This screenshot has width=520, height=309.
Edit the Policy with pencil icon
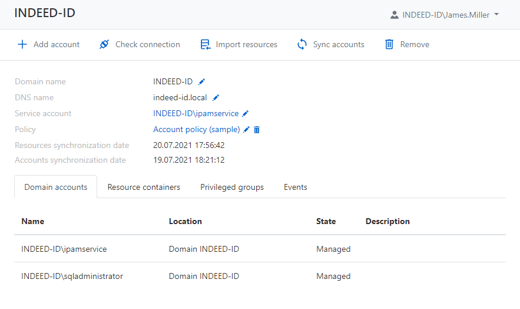tap(247, 129)
